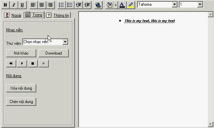Play the background music
Image resolution: width=214 pixels, height=128 pixels.
tap(22, 64)
